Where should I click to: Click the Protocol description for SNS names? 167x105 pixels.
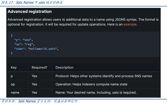click(x=104, y=76)
